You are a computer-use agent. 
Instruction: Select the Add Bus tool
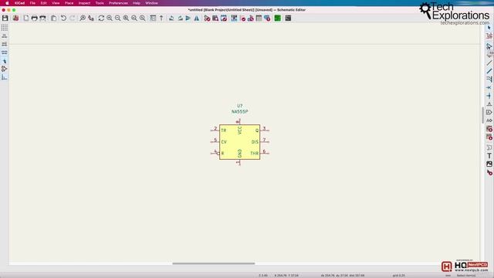[489, 71]
